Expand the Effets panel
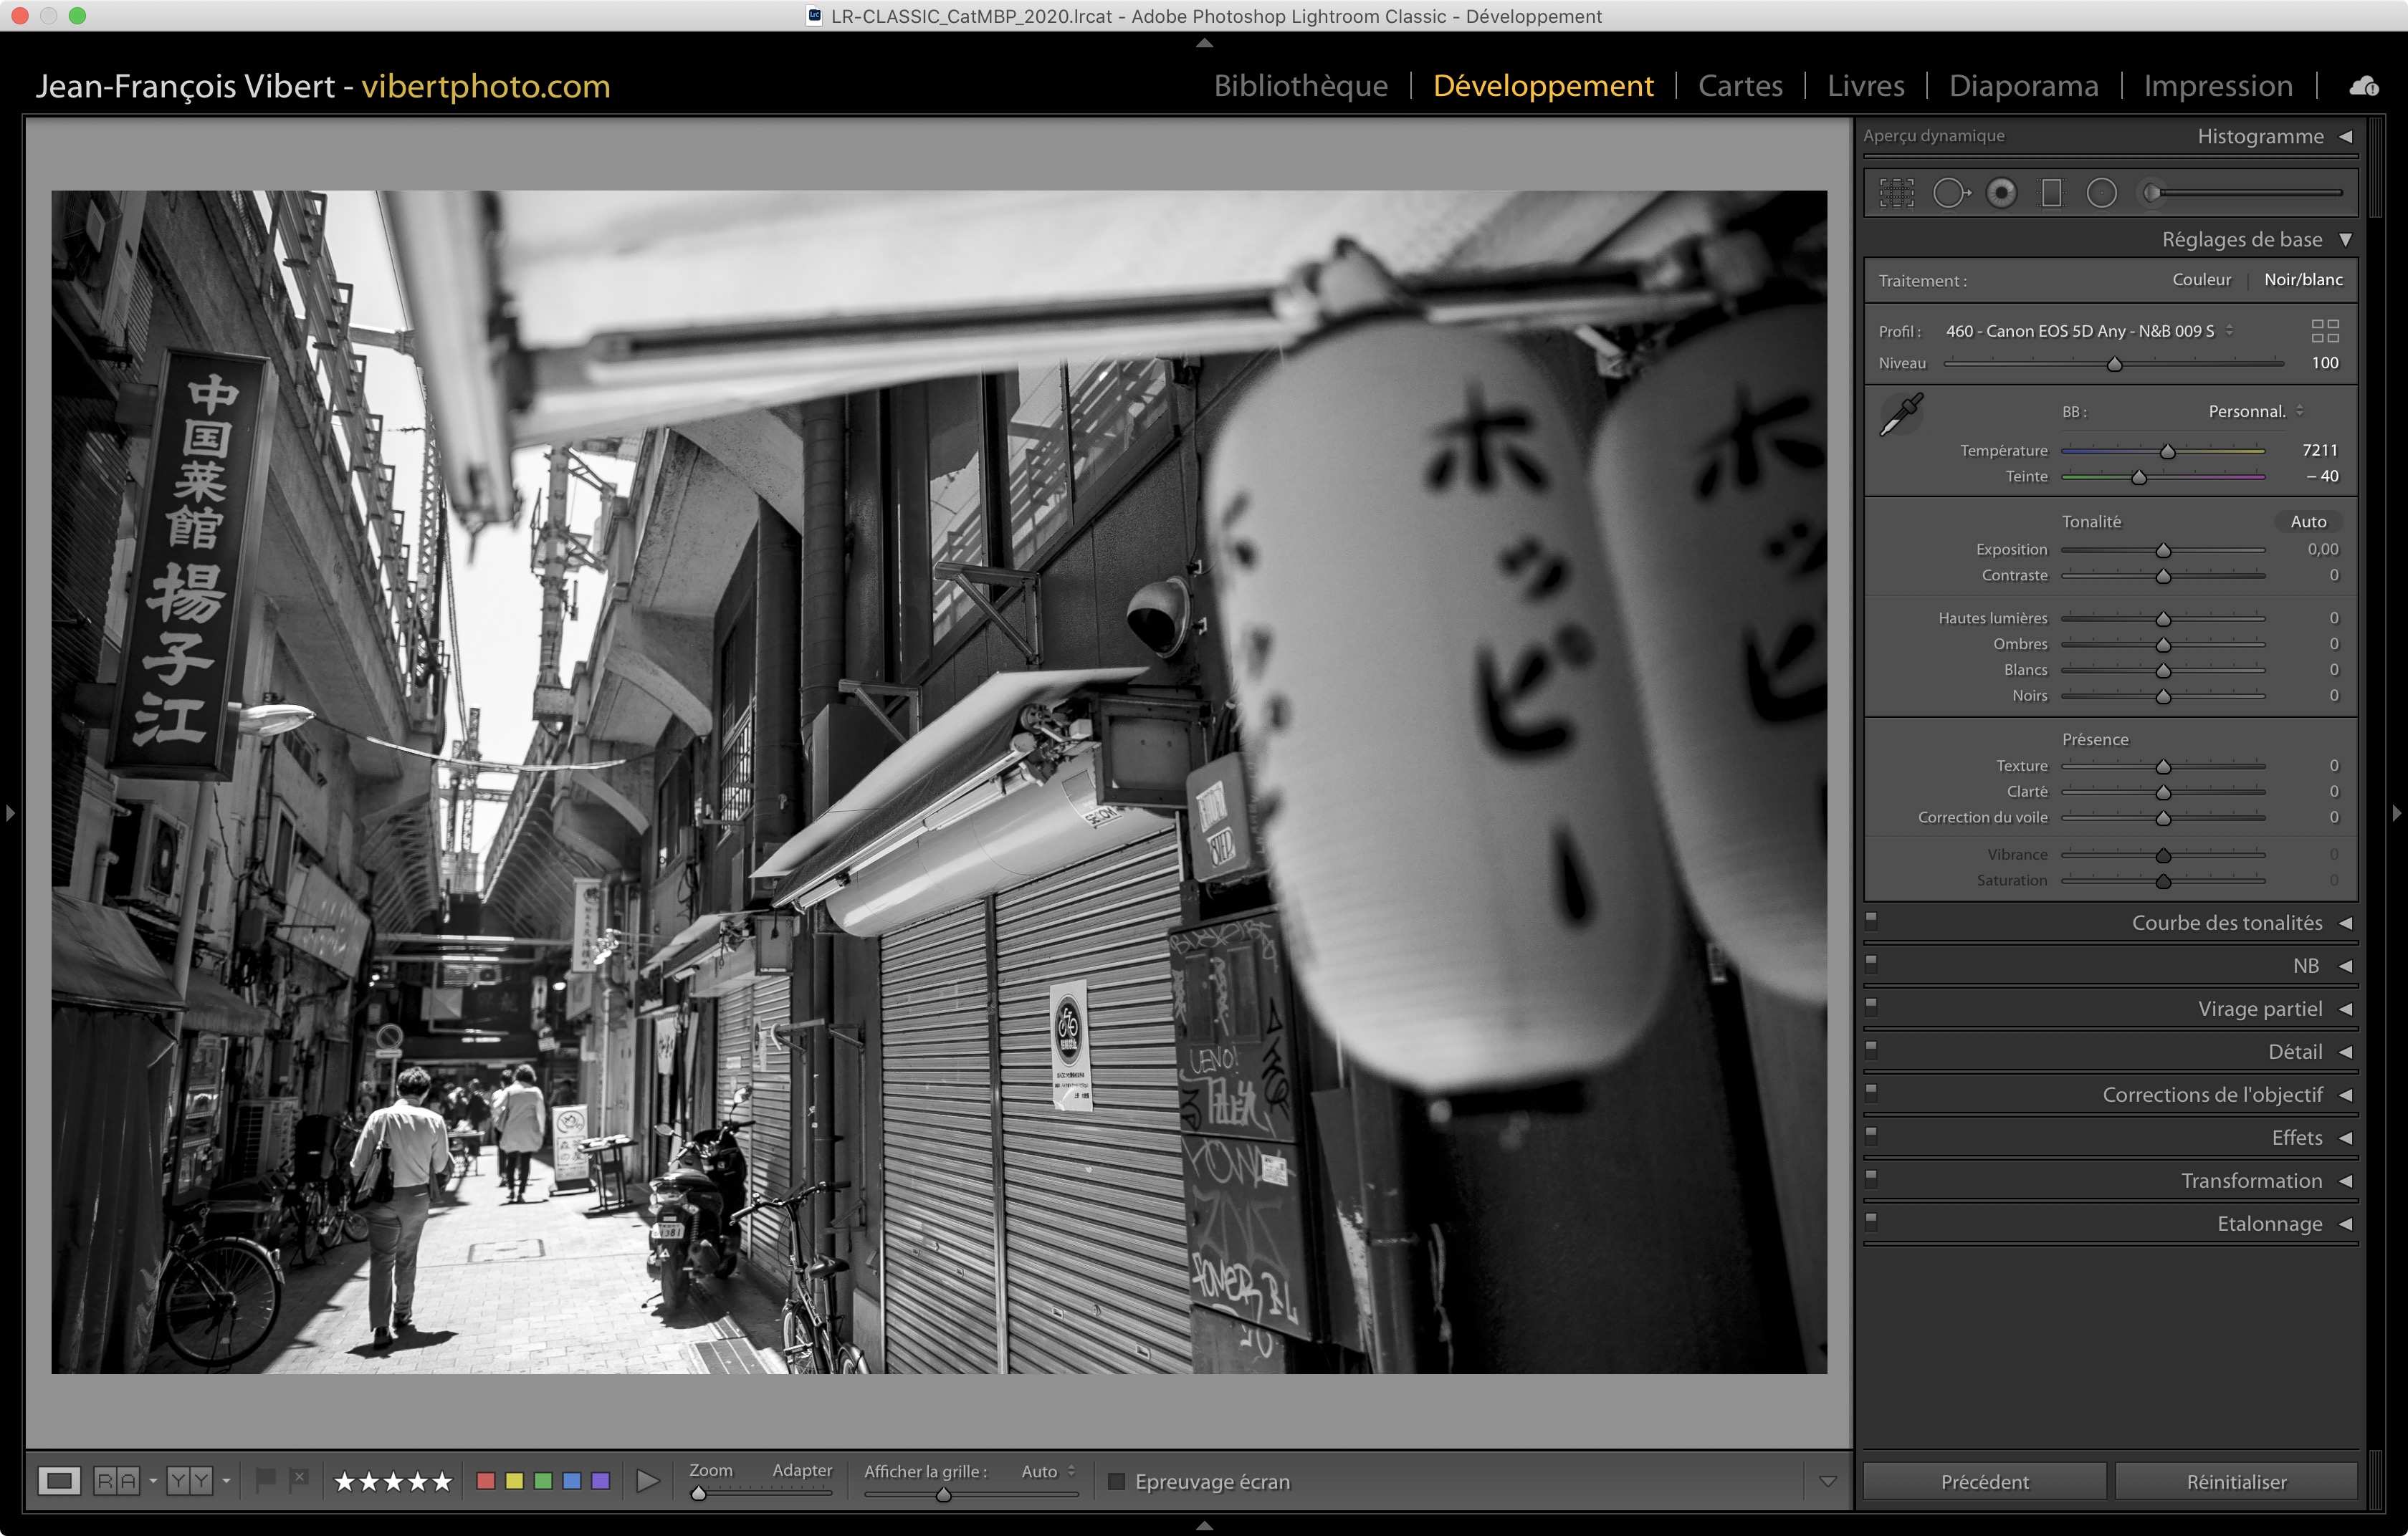The width and height of the screenshot is (2408, 1536). 2345,1138
